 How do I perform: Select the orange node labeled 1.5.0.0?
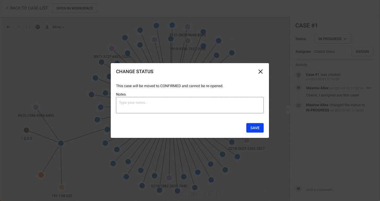coord(26,130)
